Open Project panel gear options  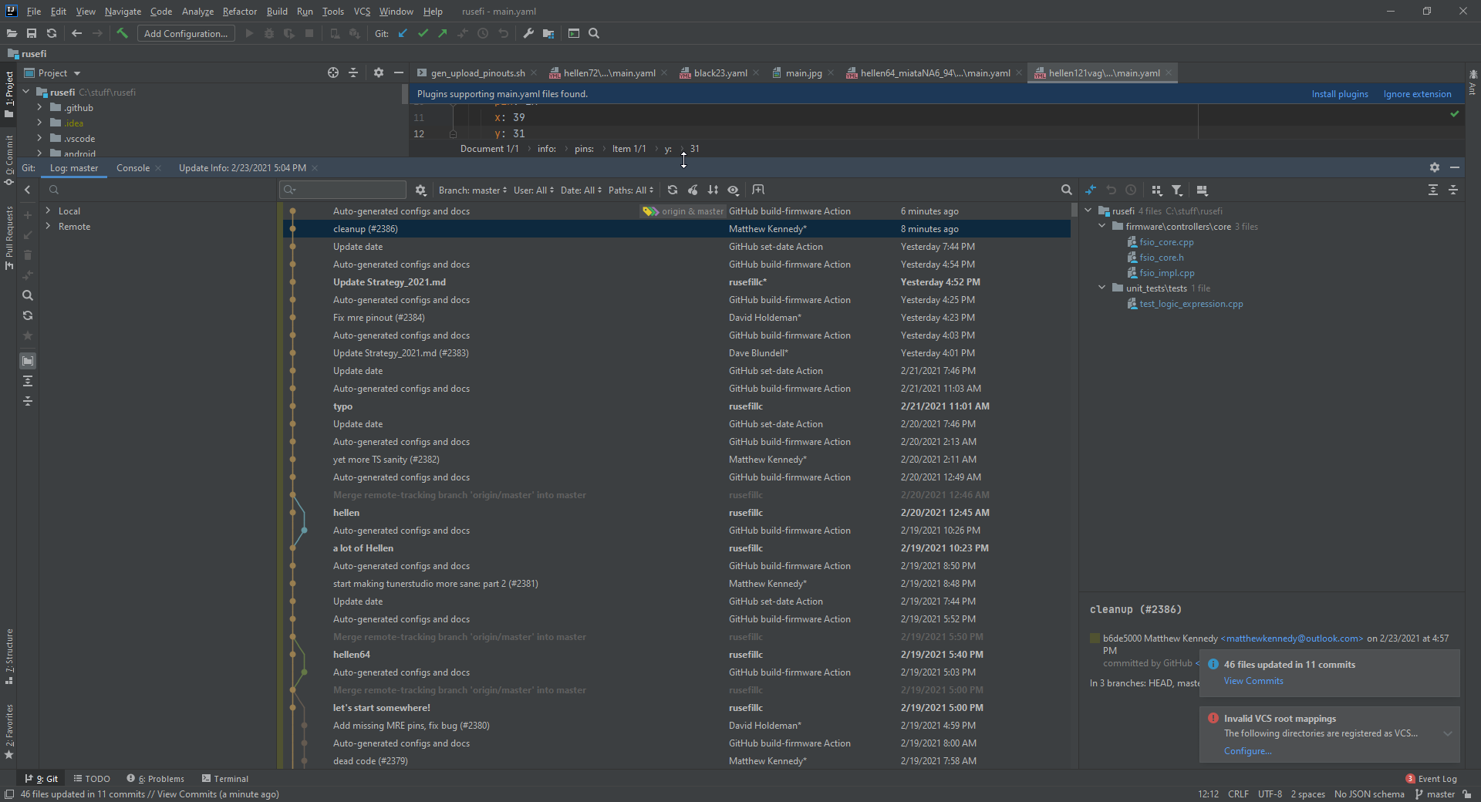tap(378, 72)
